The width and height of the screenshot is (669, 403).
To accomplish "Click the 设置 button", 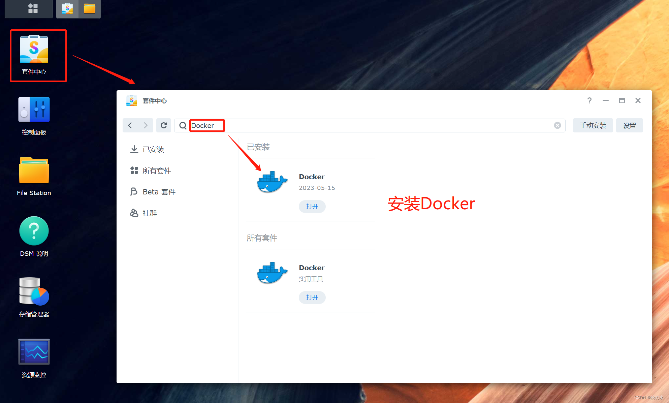I will point(629,125).
